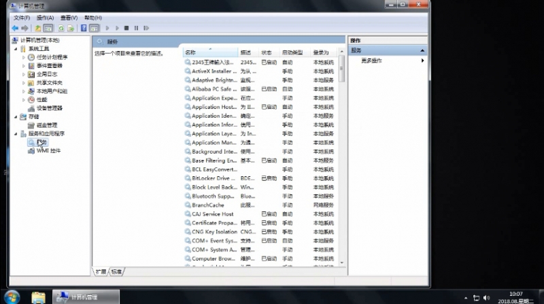544x304 pixels.
Task: Open the 文件(F) menu
Action: pos(22,18)
